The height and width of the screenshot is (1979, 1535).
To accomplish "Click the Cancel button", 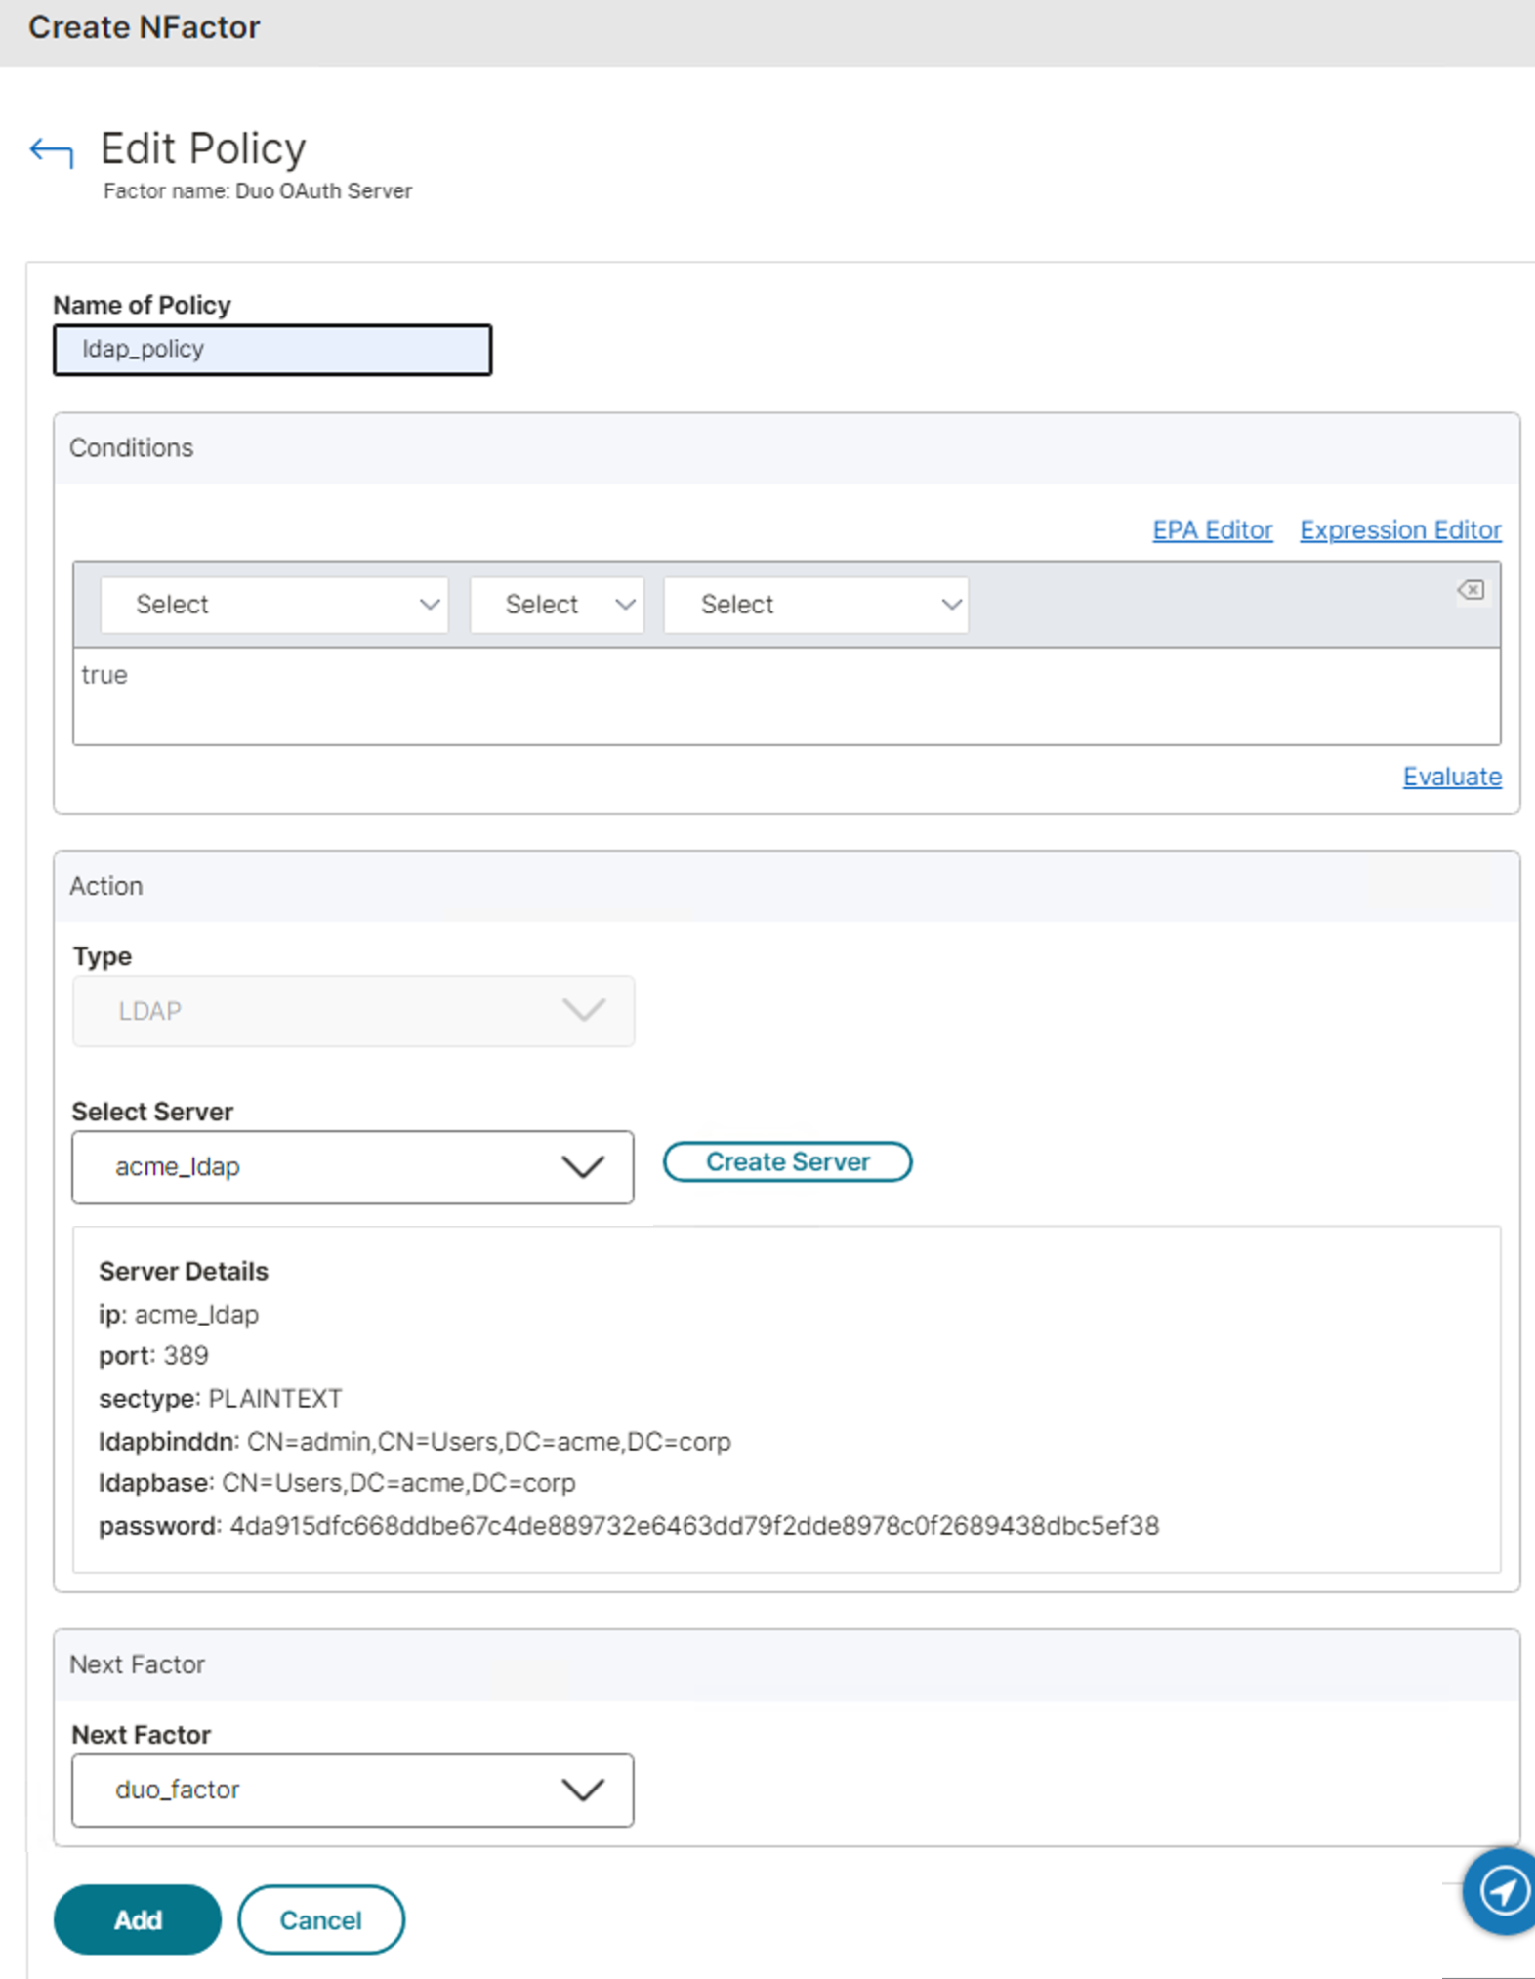I will pos(320,1919).
